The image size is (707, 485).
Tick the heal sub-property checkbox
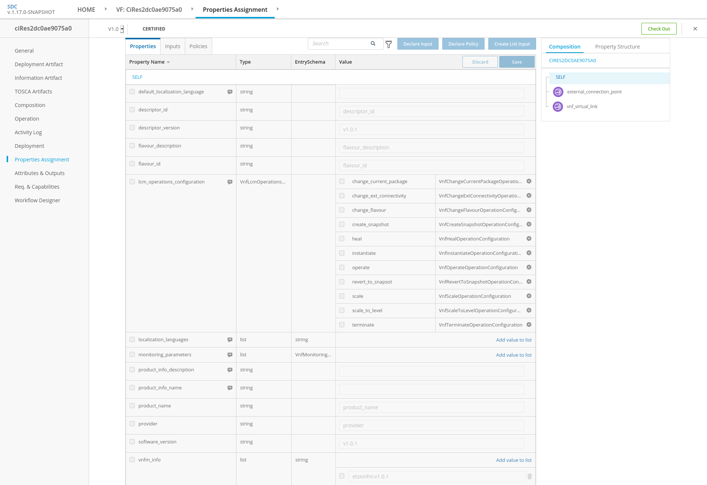(342, 239)
